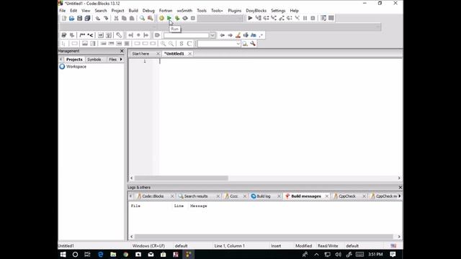461x259 pixels.
Task: Click the Paste icon
Action: click(132, 18)
